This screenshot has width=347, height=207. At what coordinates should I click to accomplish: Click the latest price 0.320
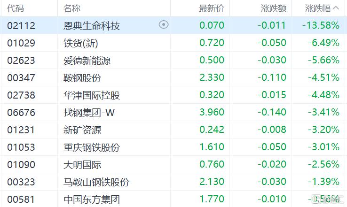pos(212,95)
